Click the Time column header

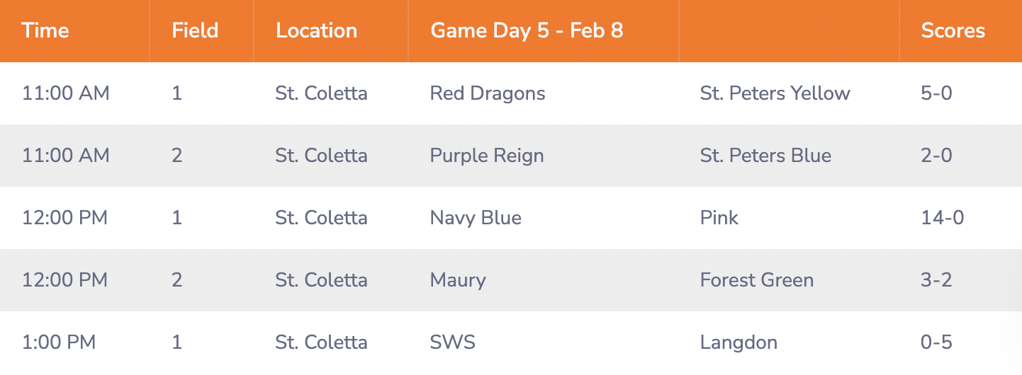45,30
